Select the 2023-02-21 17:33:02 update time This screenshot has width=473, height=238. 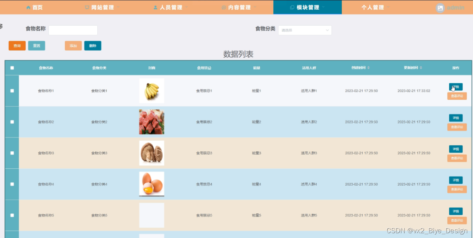pos(414,91)
